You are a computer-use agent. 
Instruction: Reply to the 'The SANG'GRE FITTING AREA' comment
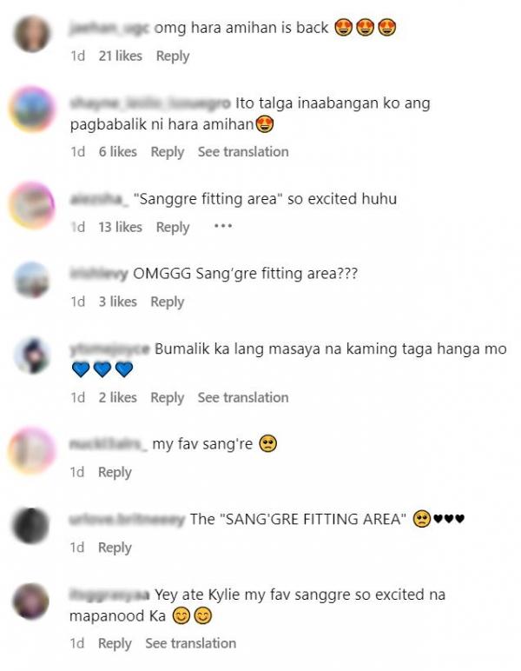(115, 548)
